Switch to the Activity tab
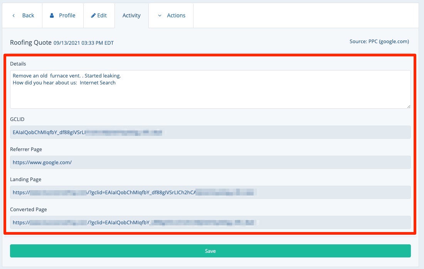Screen dimensions: 424x269 click(x=131, y=16)
